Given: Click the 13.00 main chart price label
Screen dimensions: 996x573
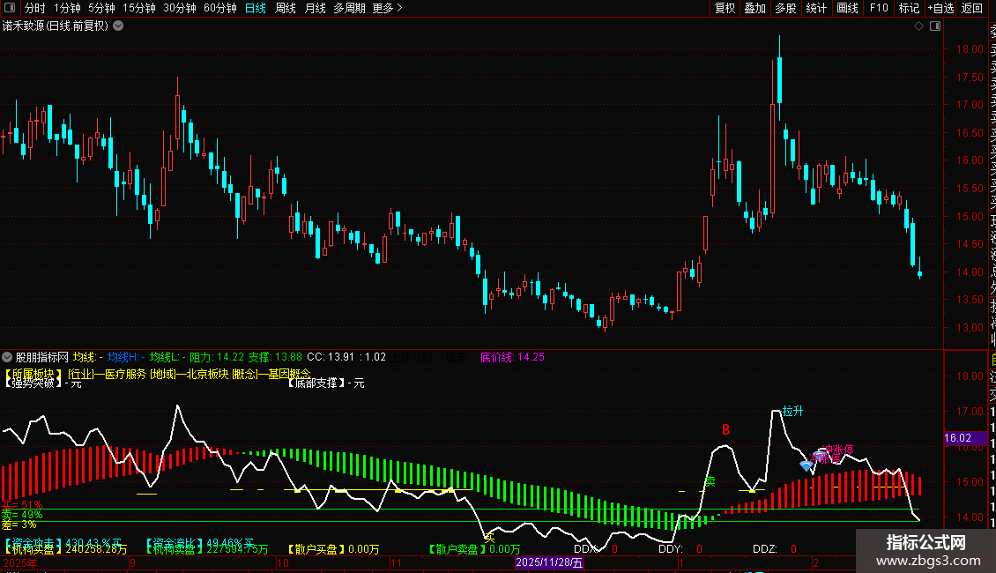Looking at the screenshot, I should tap(970, 328).
